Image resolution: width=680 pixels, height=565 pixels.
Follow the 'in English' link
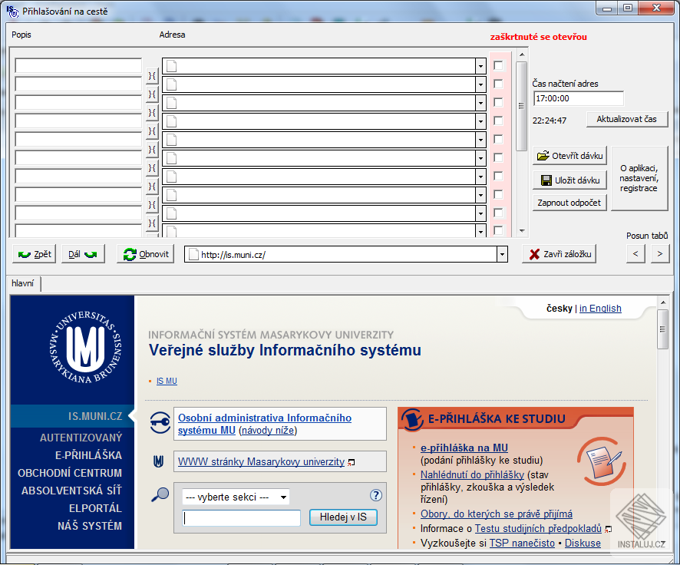tap(600, 309)
